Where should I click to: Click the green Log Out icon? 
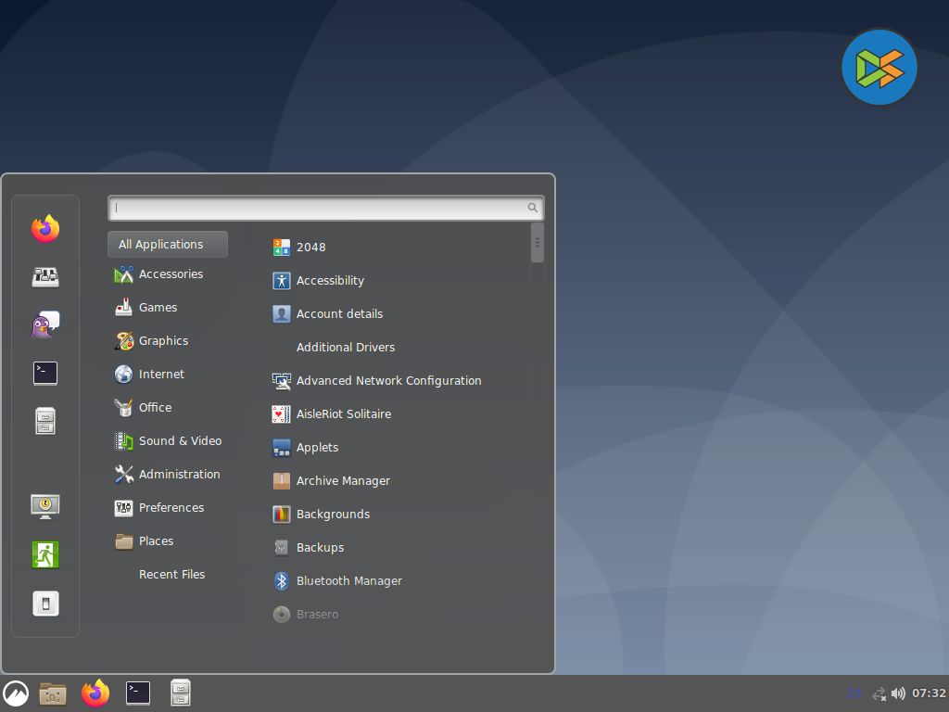click(x=45, y=554)
